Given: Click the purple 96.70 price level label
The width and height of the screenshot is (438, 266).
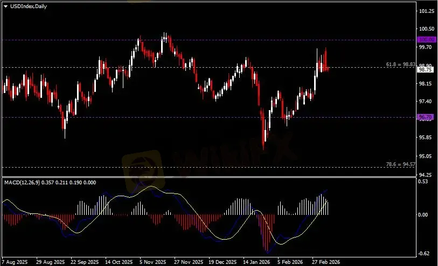Looking at the screenshot, I should click(425, 117).
